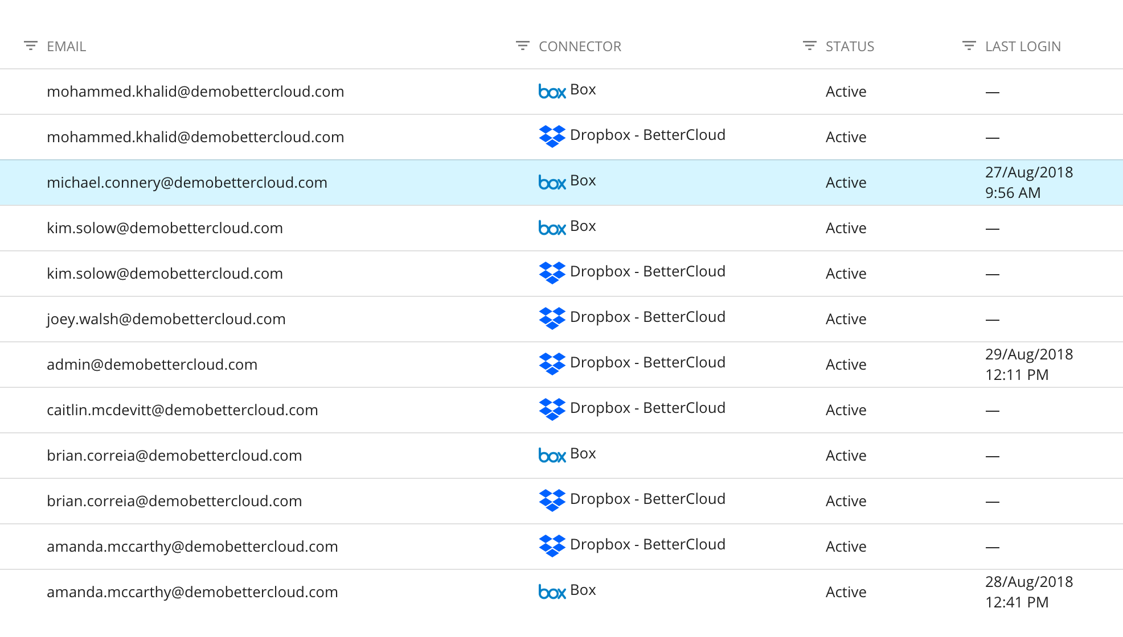1123x637 pixels.
Task: Click Active status in caitlin.mcdevitt row
Action: (846, 410)
